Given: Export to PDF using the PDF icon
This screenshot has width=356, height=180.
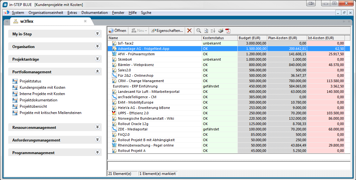Looking at the screenshot, I should coord(228,31).
